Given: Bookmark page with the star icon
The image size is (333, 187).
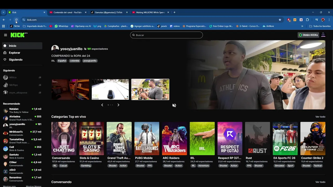Looking at the screenshot, I should [280, 20].
